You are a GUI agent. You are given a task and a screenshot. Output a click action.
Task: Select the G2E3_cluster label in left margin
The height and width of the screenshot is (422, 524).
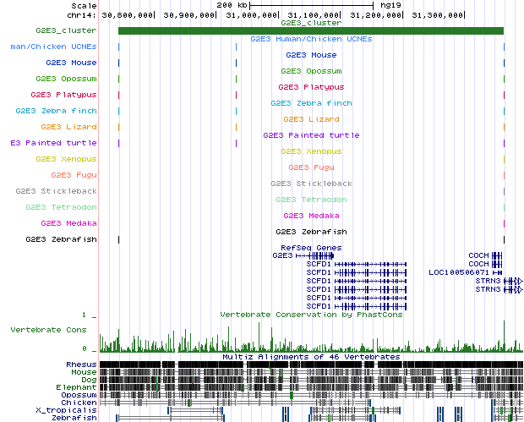coord(66,30)
